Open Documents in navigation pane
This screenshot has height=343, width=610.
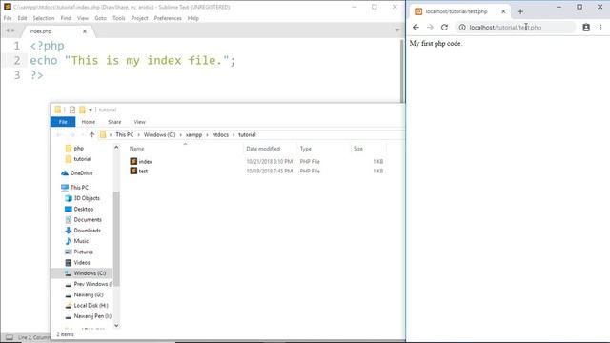[x=88, y=220]
